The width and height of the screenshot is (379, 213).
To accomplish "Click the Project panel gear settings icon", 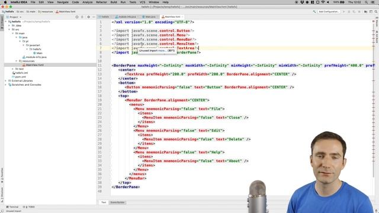I will (88, 17).
